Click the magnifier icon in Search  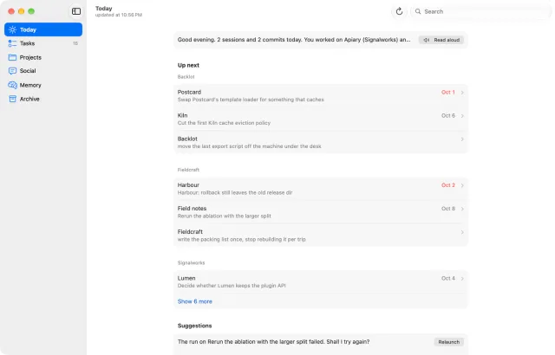(418, 11)
